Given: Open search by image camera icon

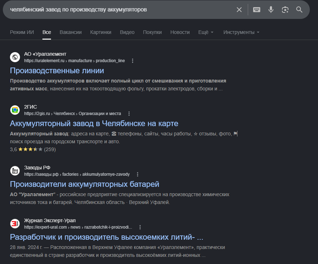Looking at the screenshot, I should pos(285,10).
